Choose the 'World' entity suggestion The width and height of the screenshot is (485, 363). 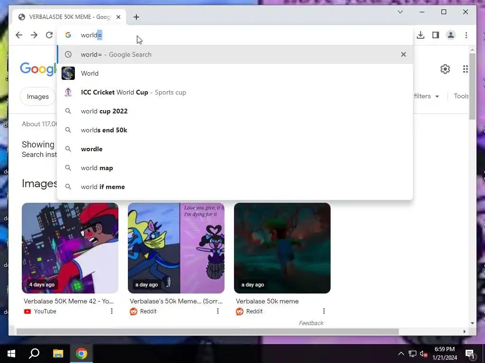click(x=235, y=73)
